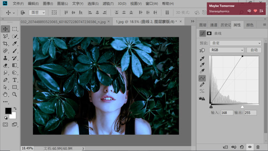Select the Eraser tool
Viewport: 268px width, 151px height.
pyautogui.click(x=5, y=65)
